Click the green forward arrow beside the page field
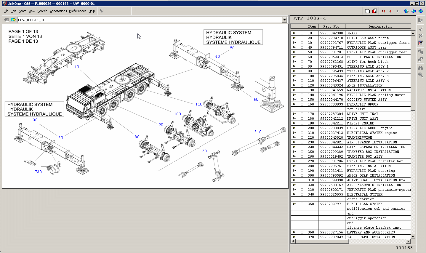This screenshot has height=253, width=426. (13, 20)
